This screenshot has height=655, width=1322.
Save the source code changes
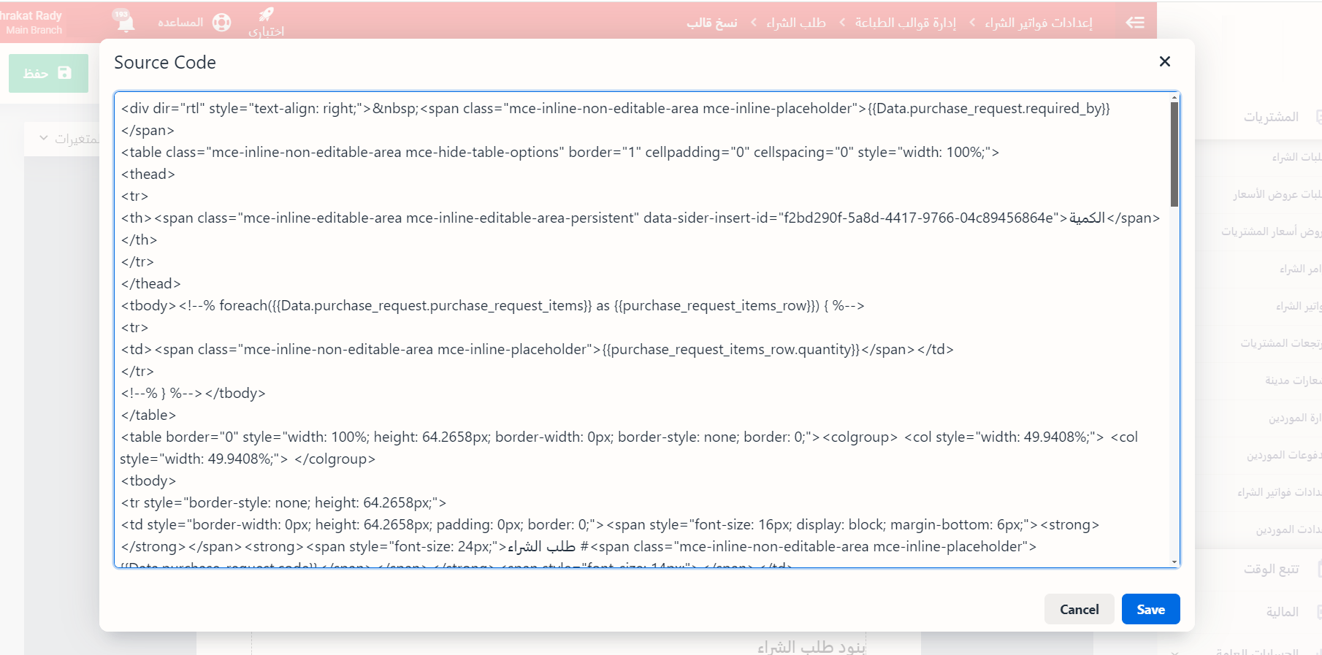tap(1150, 609)
